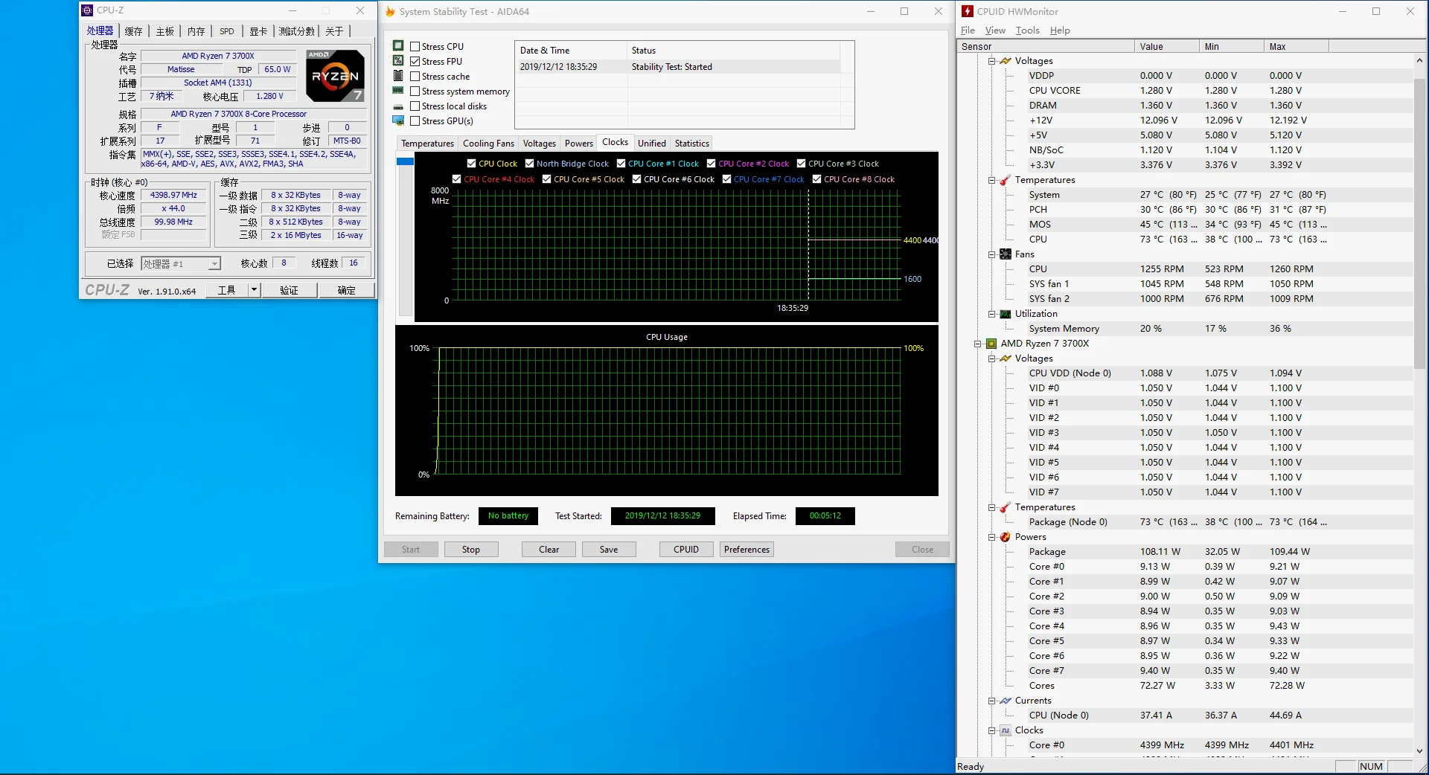Viewport: 1429px width, 775px height.
Task: Click the Currents icon in HWMonitor
Action: [x=1006, y=701]
